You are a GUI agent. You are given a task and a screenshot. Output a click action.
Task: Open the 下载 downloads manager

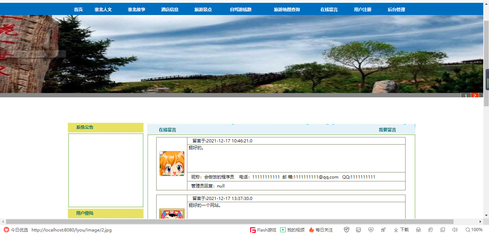click(401, 230)
